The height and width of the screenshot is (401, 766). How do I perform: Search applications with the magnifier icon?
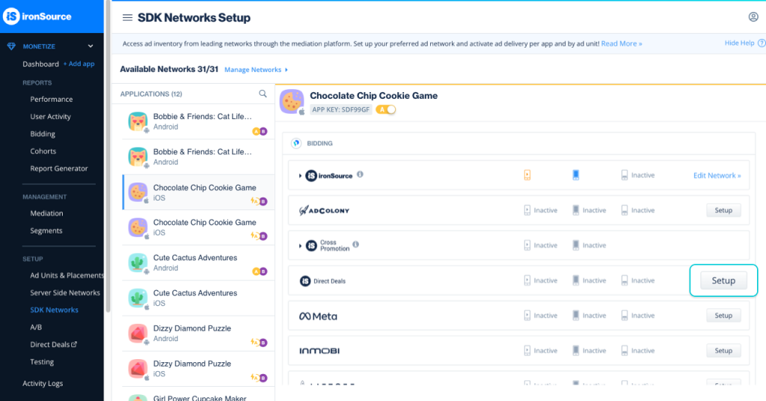coord(263,94)
